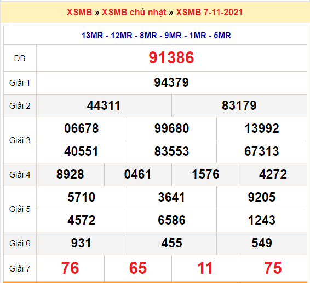Select Giải 2 number 83179

coord(239,105)
